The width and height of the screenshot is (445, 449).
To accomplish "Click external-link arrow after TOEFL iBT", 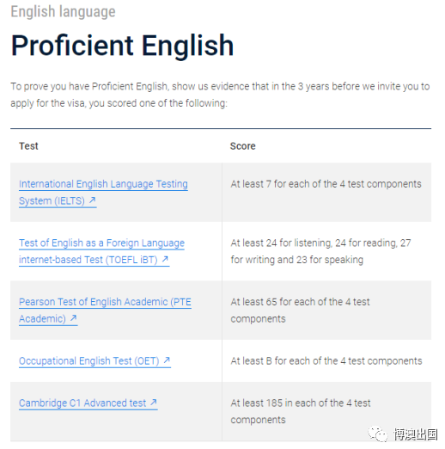I will (165, 259).
